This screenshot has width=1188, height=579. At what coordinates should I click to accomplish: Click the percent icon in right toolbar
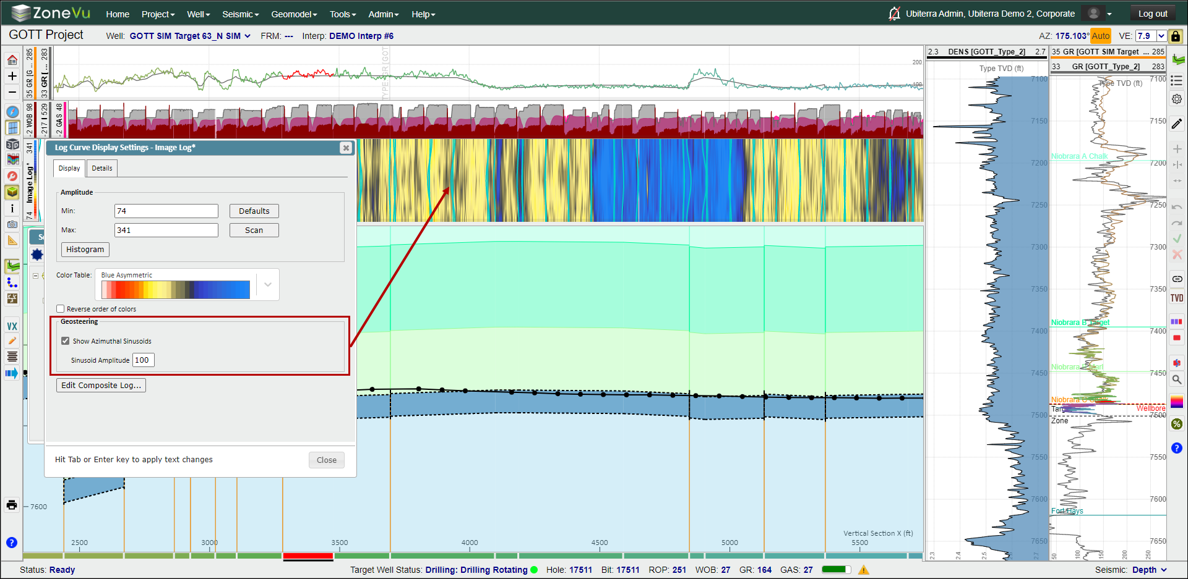[1177, 424]
